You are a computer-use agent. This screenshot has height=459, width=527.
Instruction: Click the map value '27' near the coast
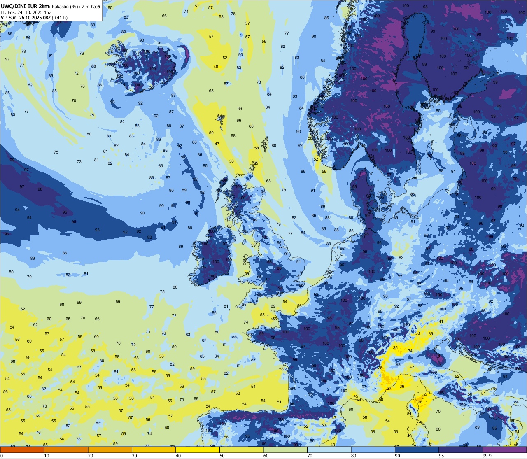point(389,389)
